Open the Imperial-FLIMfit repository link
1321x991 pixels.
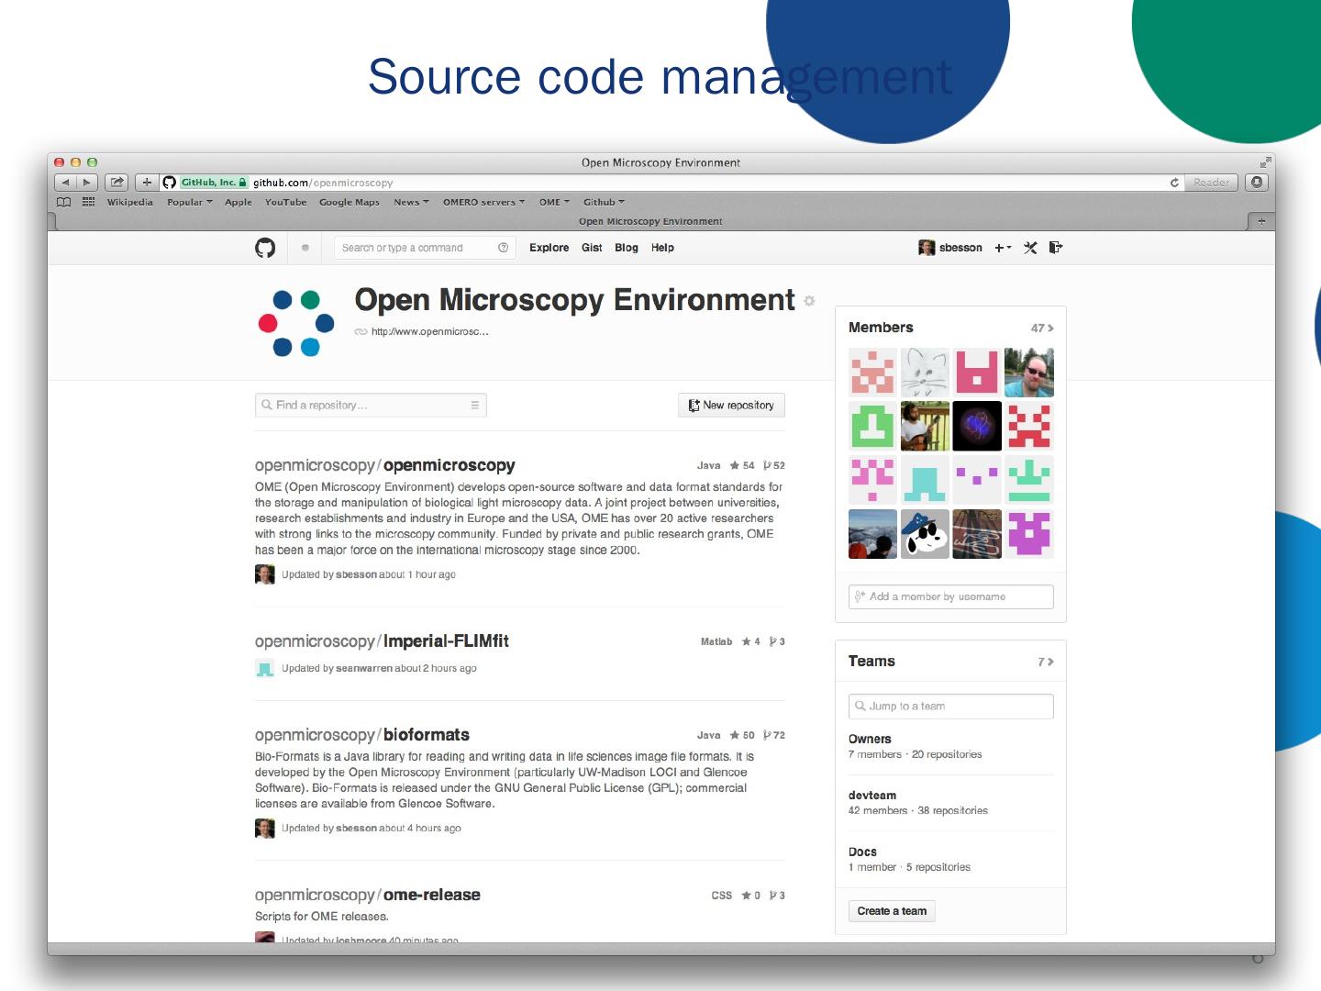tap(446, 641)
